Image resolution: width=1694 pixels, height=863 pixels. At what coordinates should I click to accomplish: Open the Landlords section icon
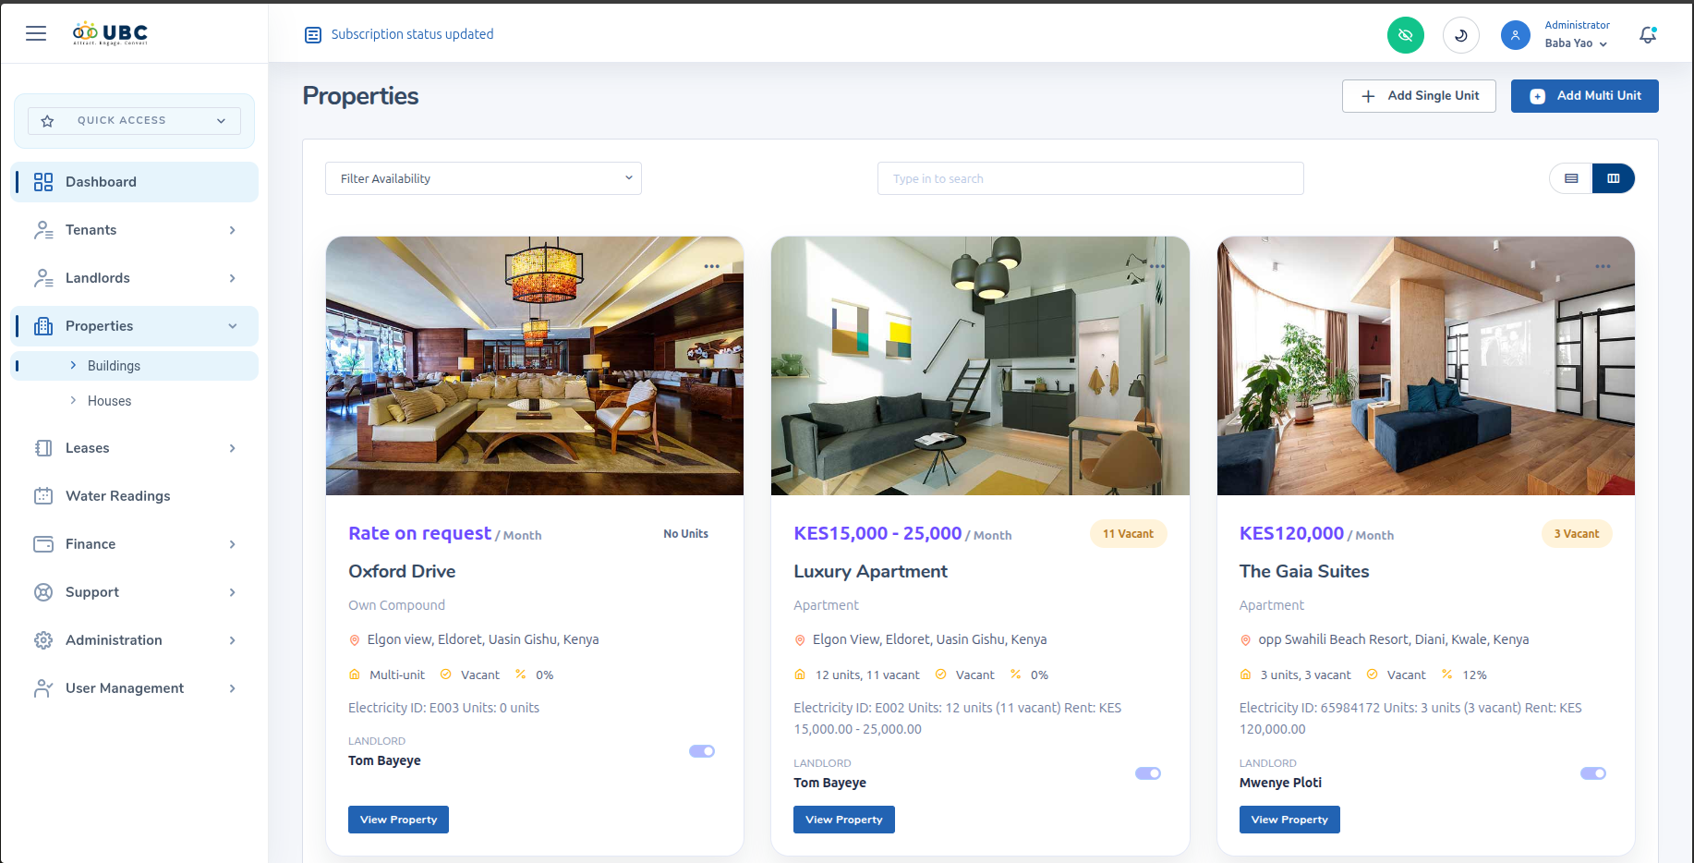point(42,277)
